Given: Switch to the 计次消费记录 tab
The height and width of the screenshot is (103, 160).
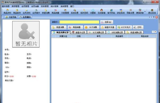Looking at the screenshot, I should pyautogui.click(x=96, y=32).
